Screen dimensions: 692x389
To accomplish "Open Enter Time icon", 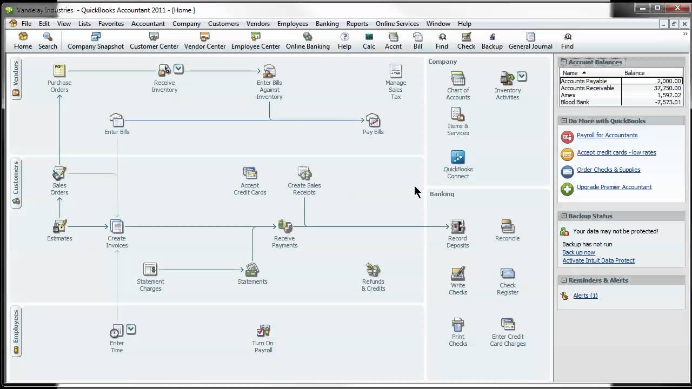I will [117, 331].
